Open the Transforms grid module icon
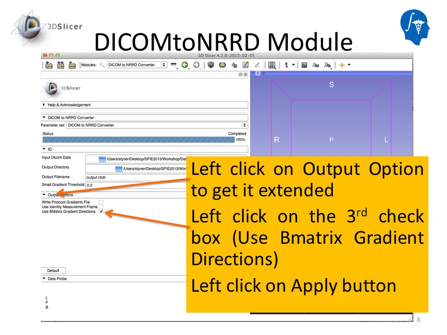447x335 pixels. (x=234, y=65)
